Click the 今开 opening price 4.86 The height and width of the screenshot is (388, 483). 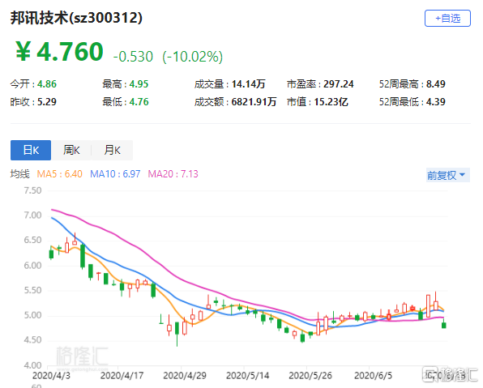tap(47, 84)
